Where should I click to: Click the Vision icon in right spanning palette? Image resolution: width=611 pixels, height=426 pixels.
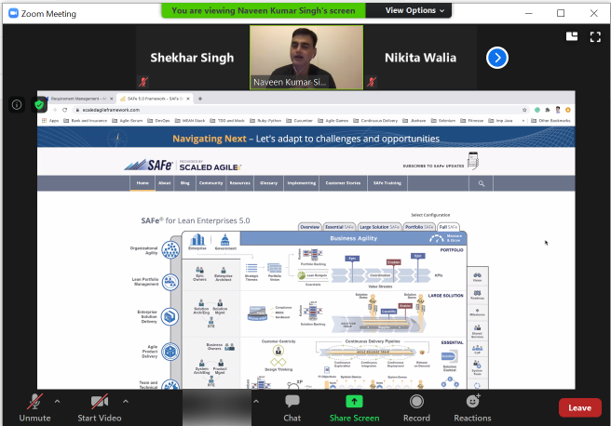pyautogui.click(x=477, y=277)
